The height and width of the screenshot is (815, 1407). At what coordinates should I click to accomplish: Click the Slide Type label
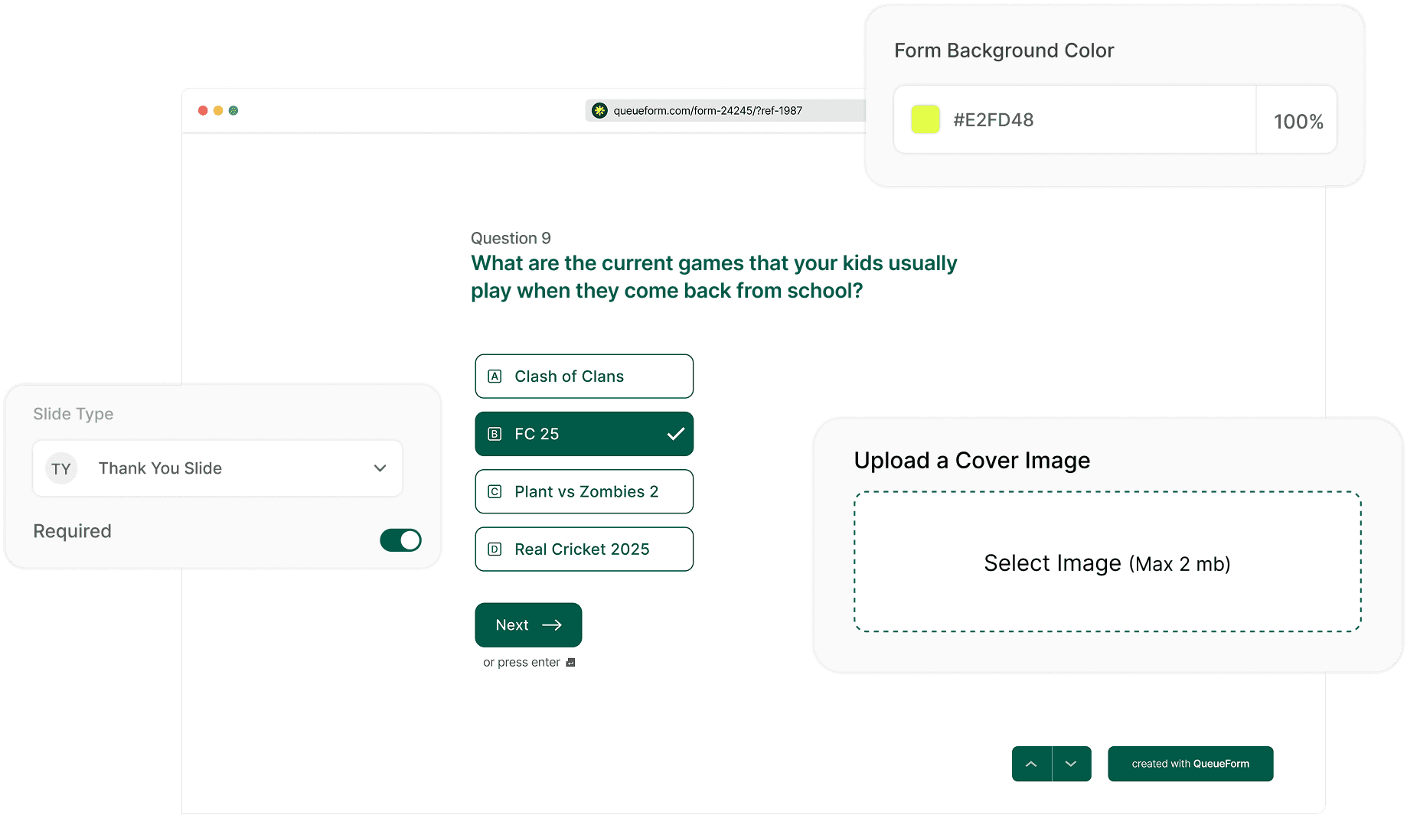pyautogui.click(x=73, y=414)
